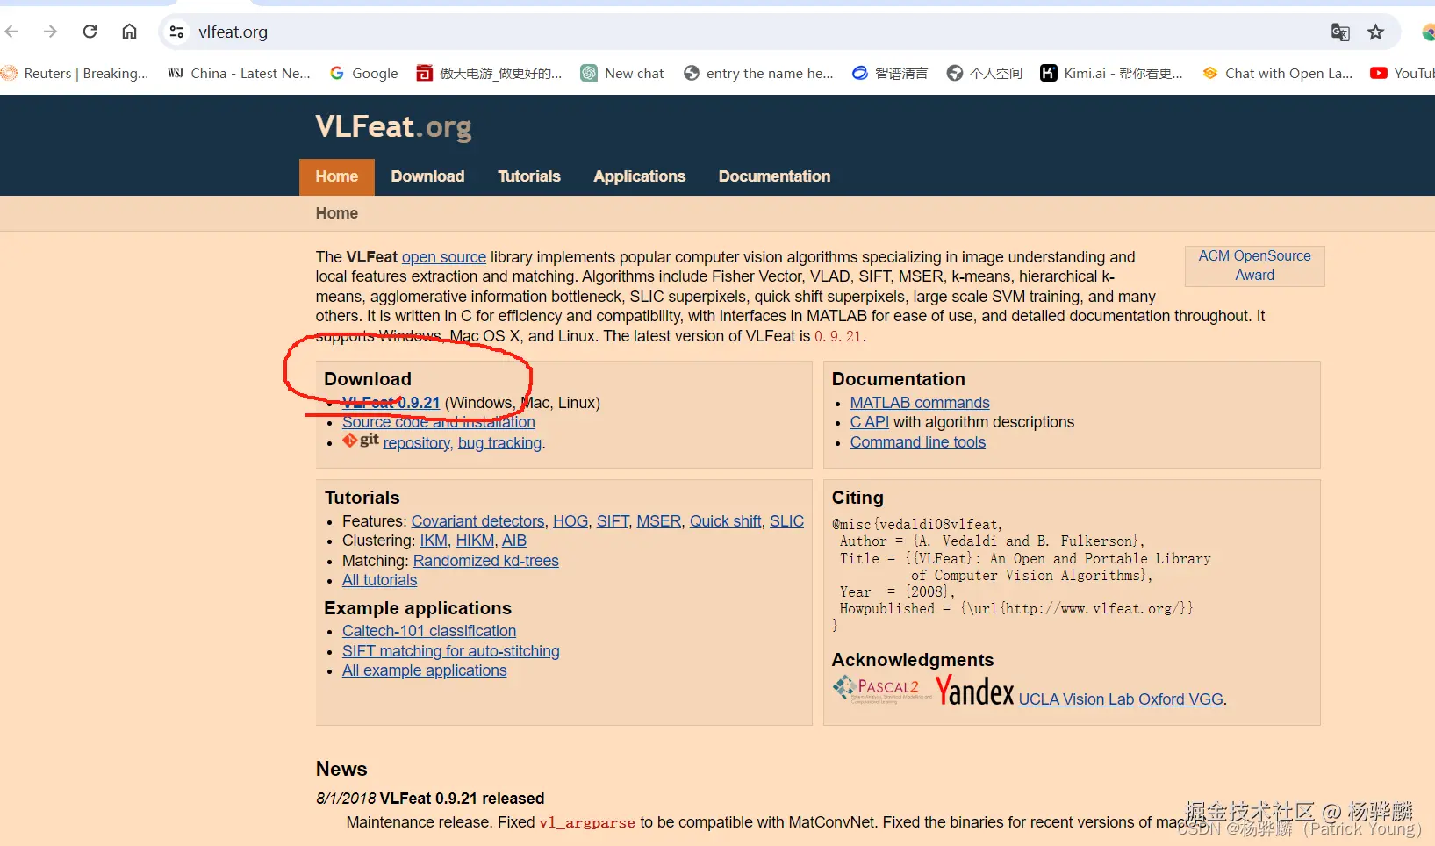This screenshot has width=1435, height=846.
Task: Reload the vlfeat.org page
Action: (90, 32)
